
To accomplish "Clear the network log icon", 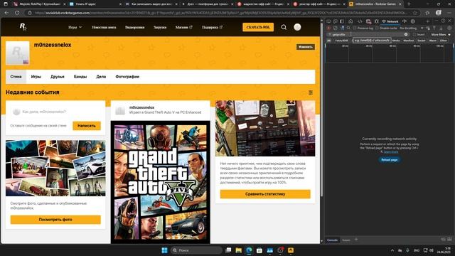I will pos(335,28).
